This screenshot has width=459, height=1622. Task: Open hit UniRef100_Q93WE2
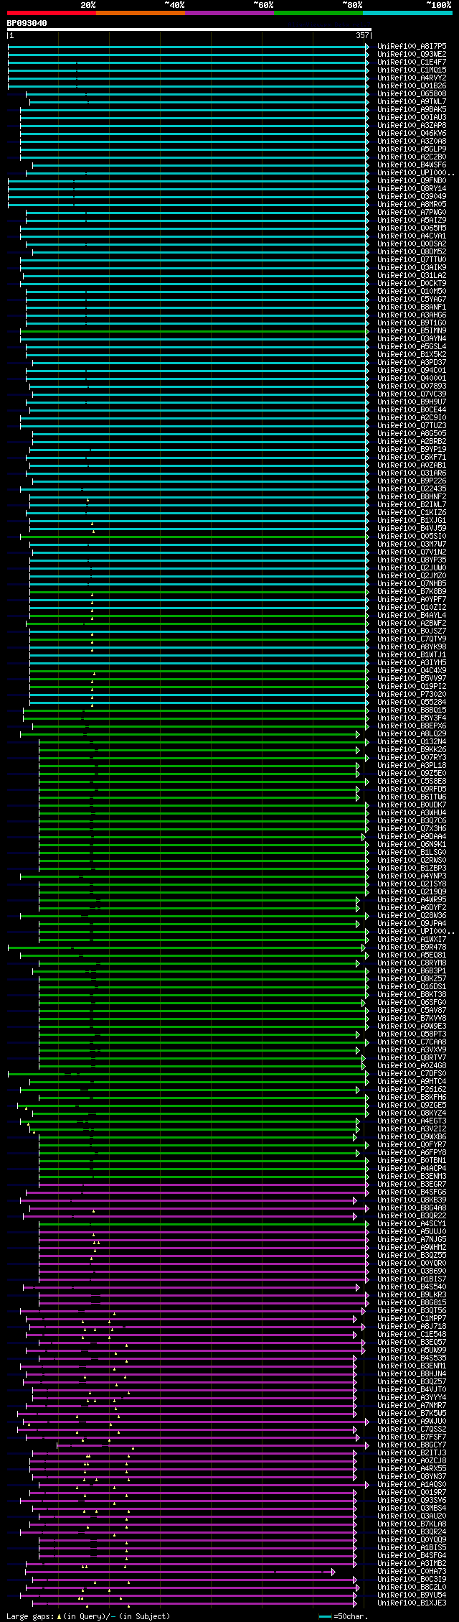(412, 54)
